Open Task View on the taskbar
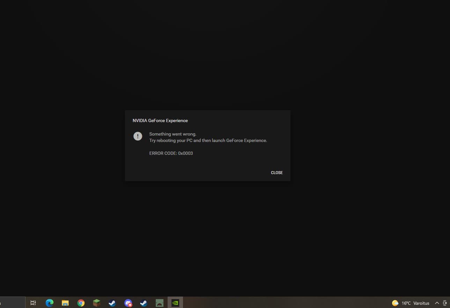This screenshot has width=450, height=308. 33,303
